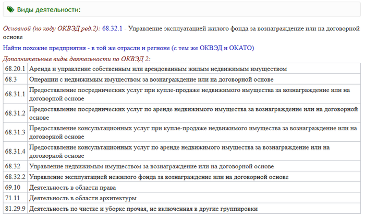Click the Деятельность в области архитектуры row
Screen dimensions: 365x218
tap(82, 198)
